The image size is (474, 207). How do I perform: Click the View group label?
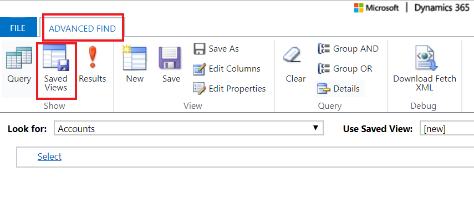[x=193, y=105]
